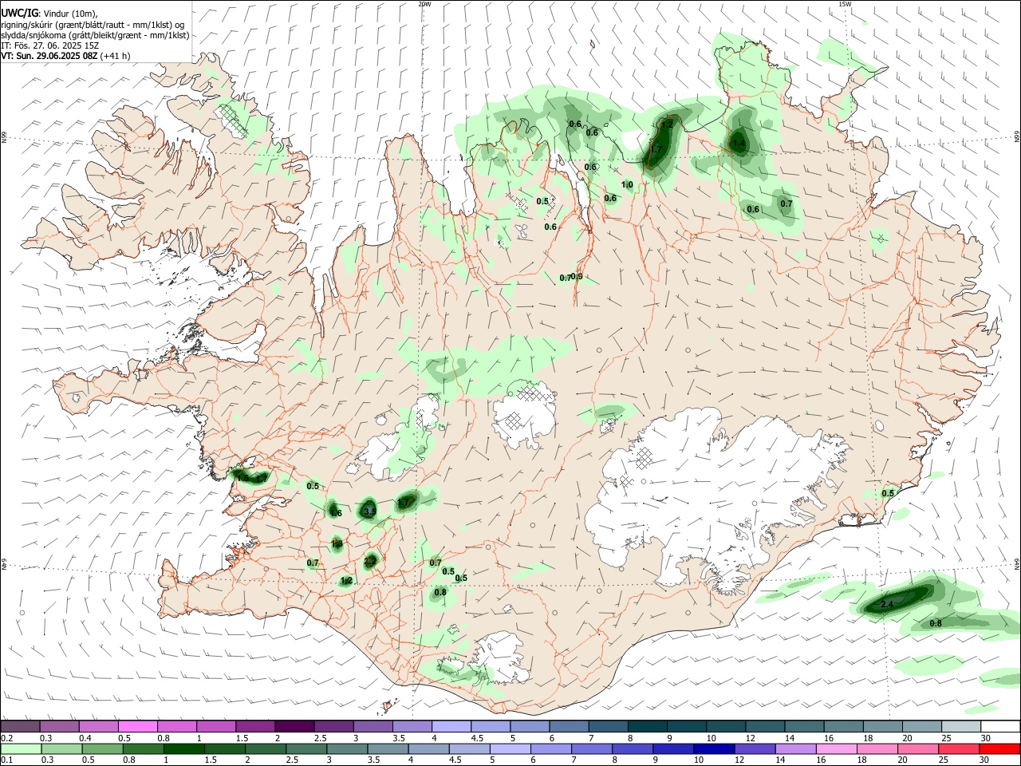
Task: Click the lavender 4–4.5 snow legend swatch
Action: (x=451, y=726)
